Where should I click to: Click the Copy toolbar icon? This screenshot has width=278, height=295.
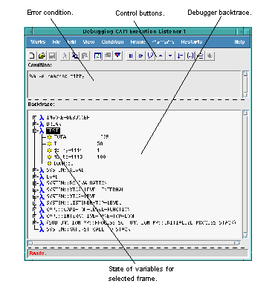point(75,56)
